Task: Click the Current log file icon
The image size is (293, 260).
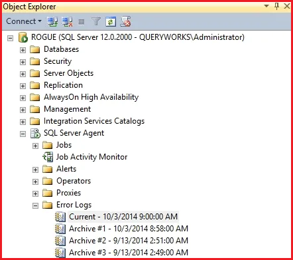Action: (x=60, y=217)
